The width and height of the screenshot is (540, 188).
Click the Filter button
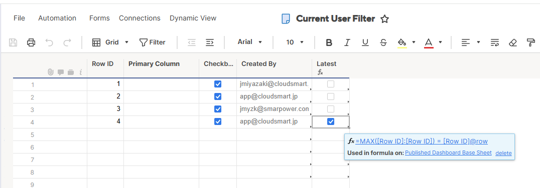(152, 42)
